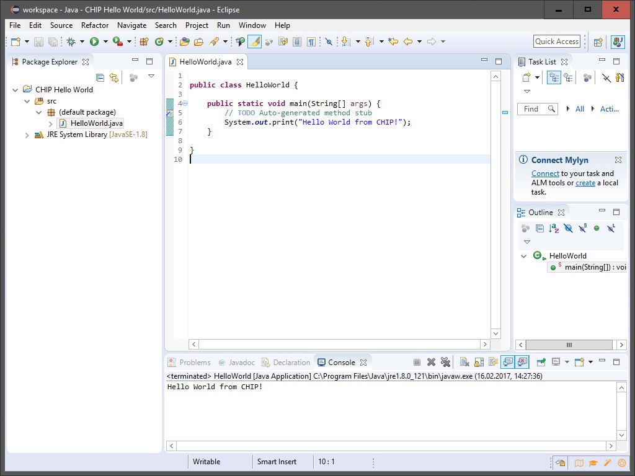Screen dimensions: 635x476
Task: Collapse all in Package Explorer
Action: (x=100, y=77)
